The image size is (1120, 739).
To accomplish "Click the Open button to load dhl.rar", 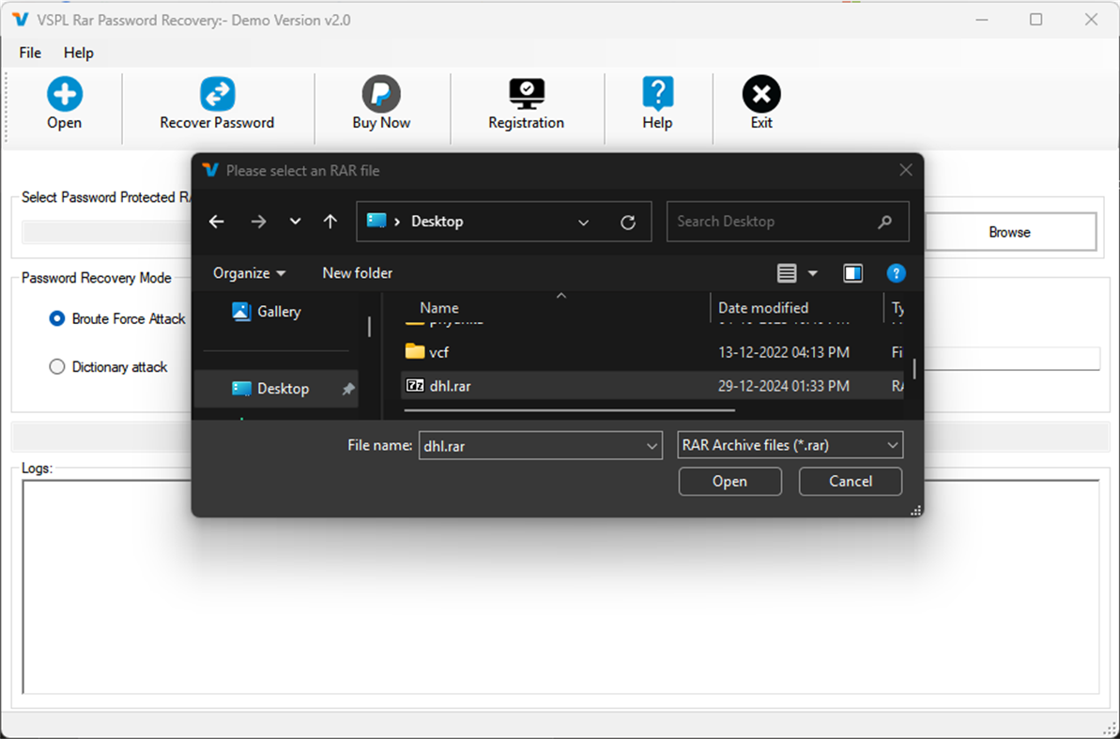I will (x=729, y=481).
